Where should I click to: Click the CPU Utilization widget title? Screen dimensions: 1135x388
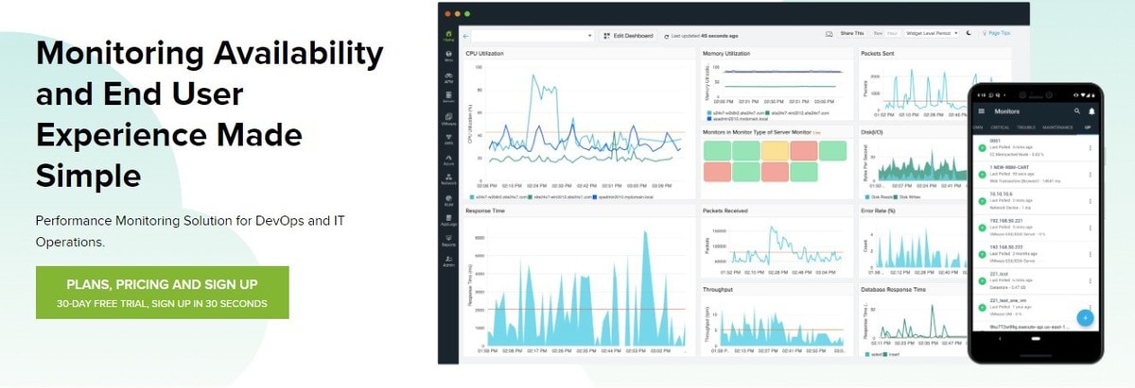(486, 54)
